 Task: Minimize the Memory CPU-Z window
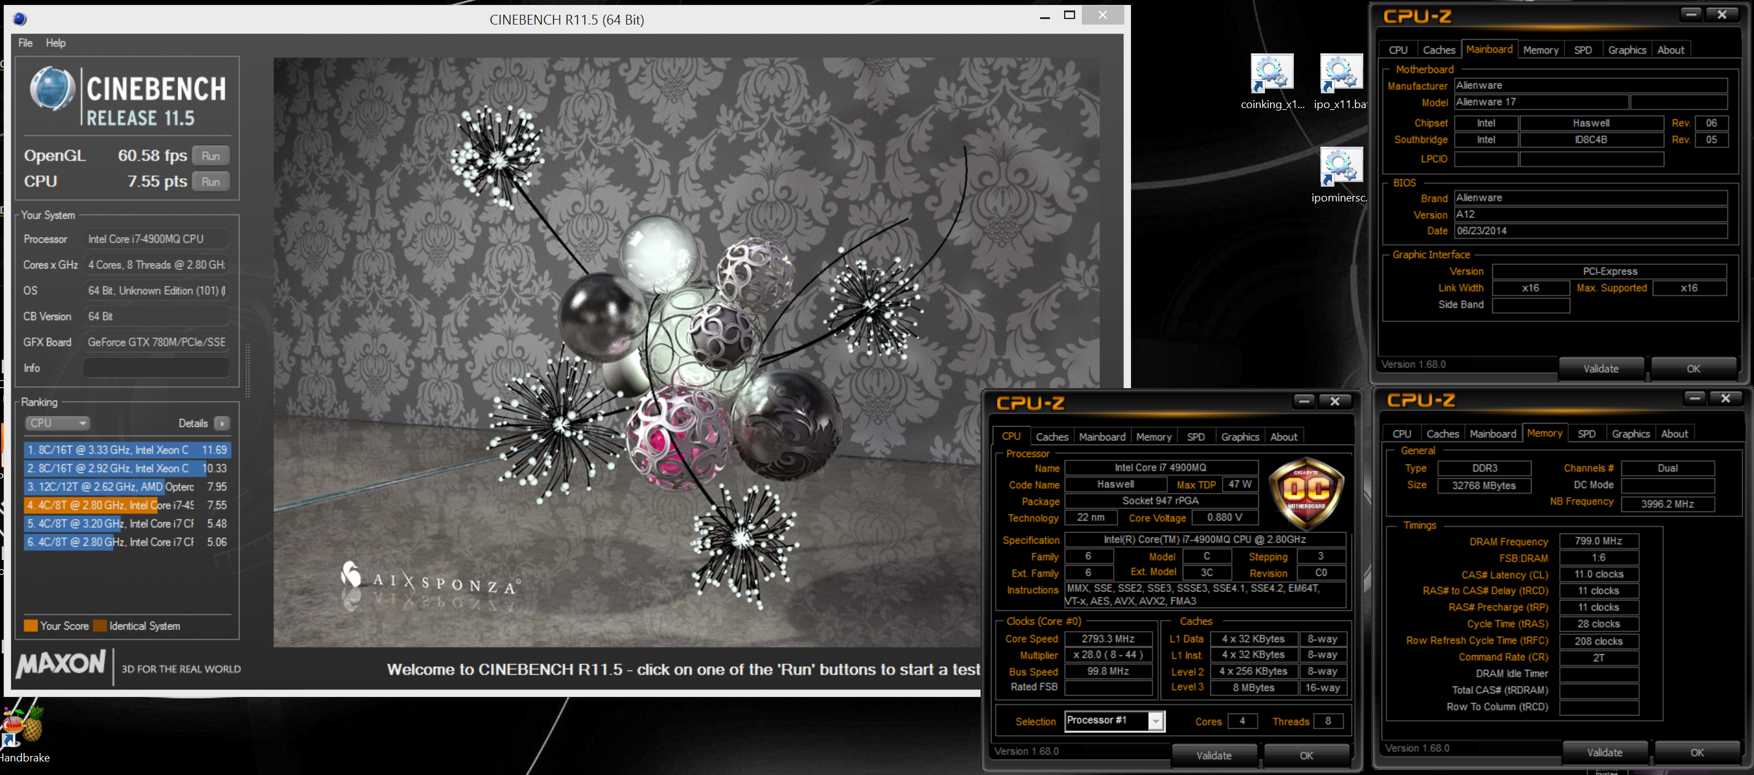click(1696, 399)
